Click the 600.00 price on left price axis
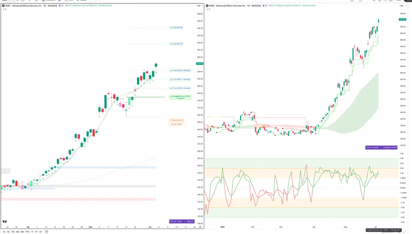Viewport: 412px width, 234px height. [x=199, y=43]
